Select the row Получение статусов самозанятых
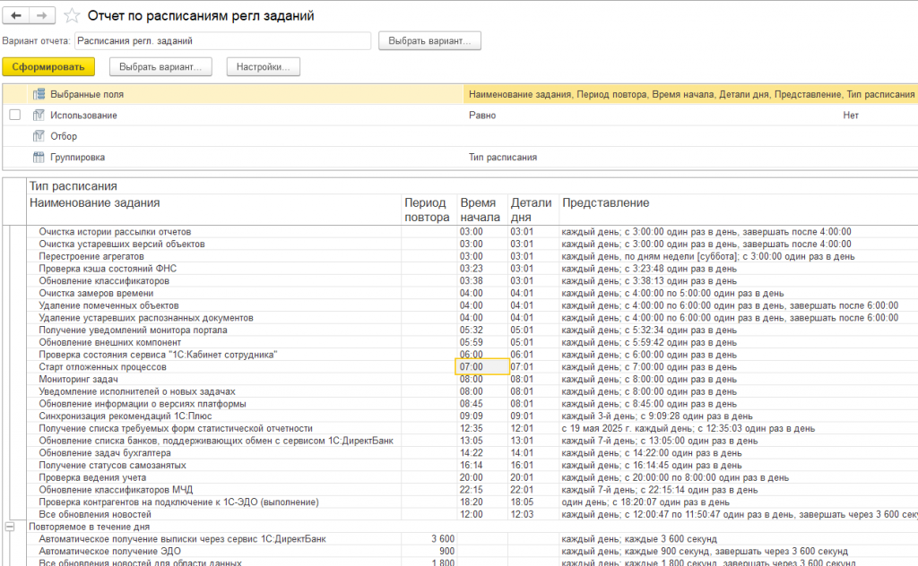This screenshot has width=918, height=566. (x=112, y=466)
